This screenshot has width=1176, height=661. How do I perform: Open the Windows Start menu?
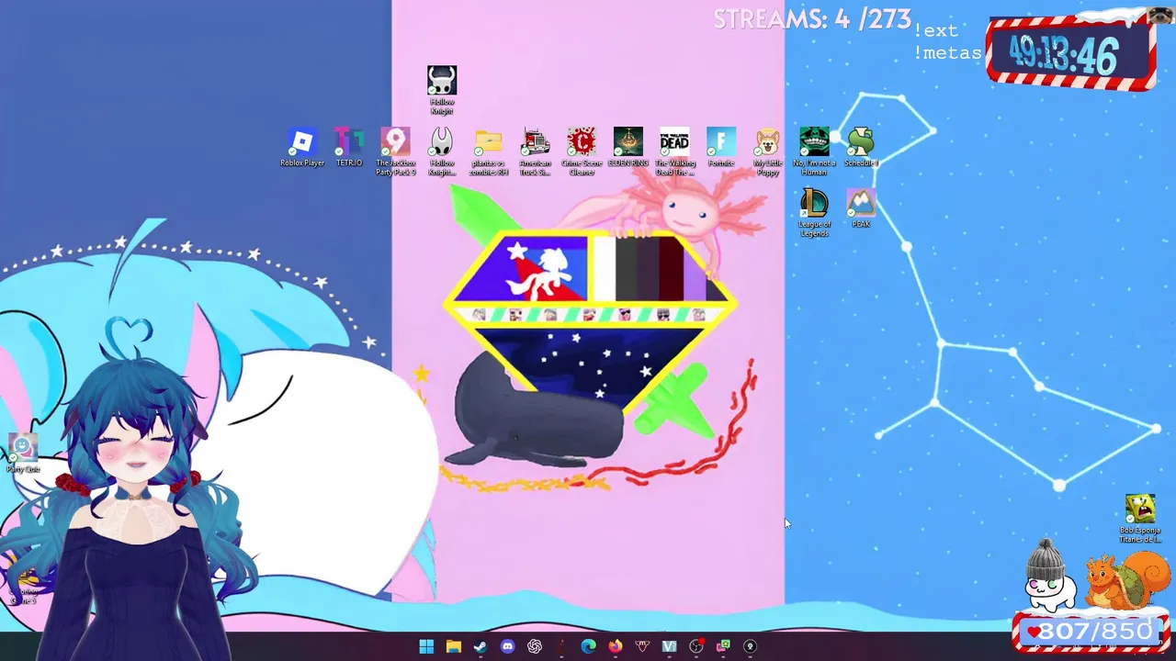click(426, 646)
